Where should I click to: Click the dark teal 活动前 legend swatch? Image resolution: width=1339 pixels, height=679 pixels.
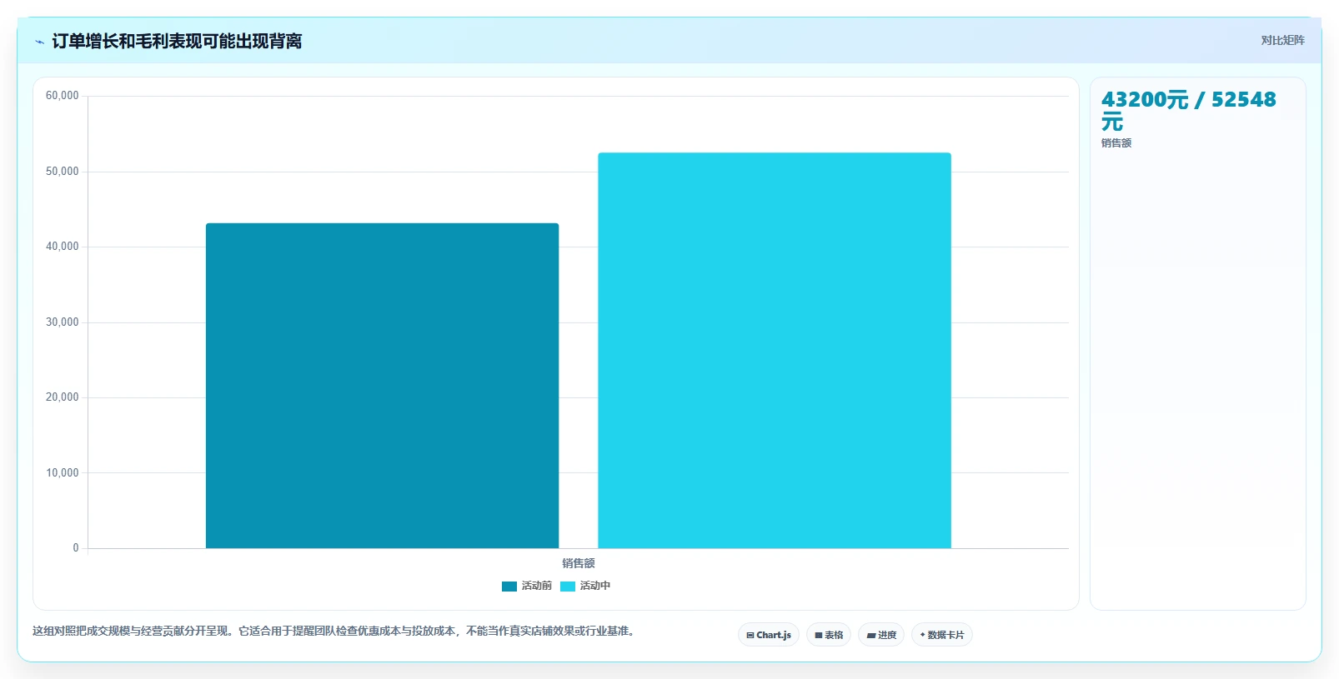pyautogui.click(x=509, y=587)
